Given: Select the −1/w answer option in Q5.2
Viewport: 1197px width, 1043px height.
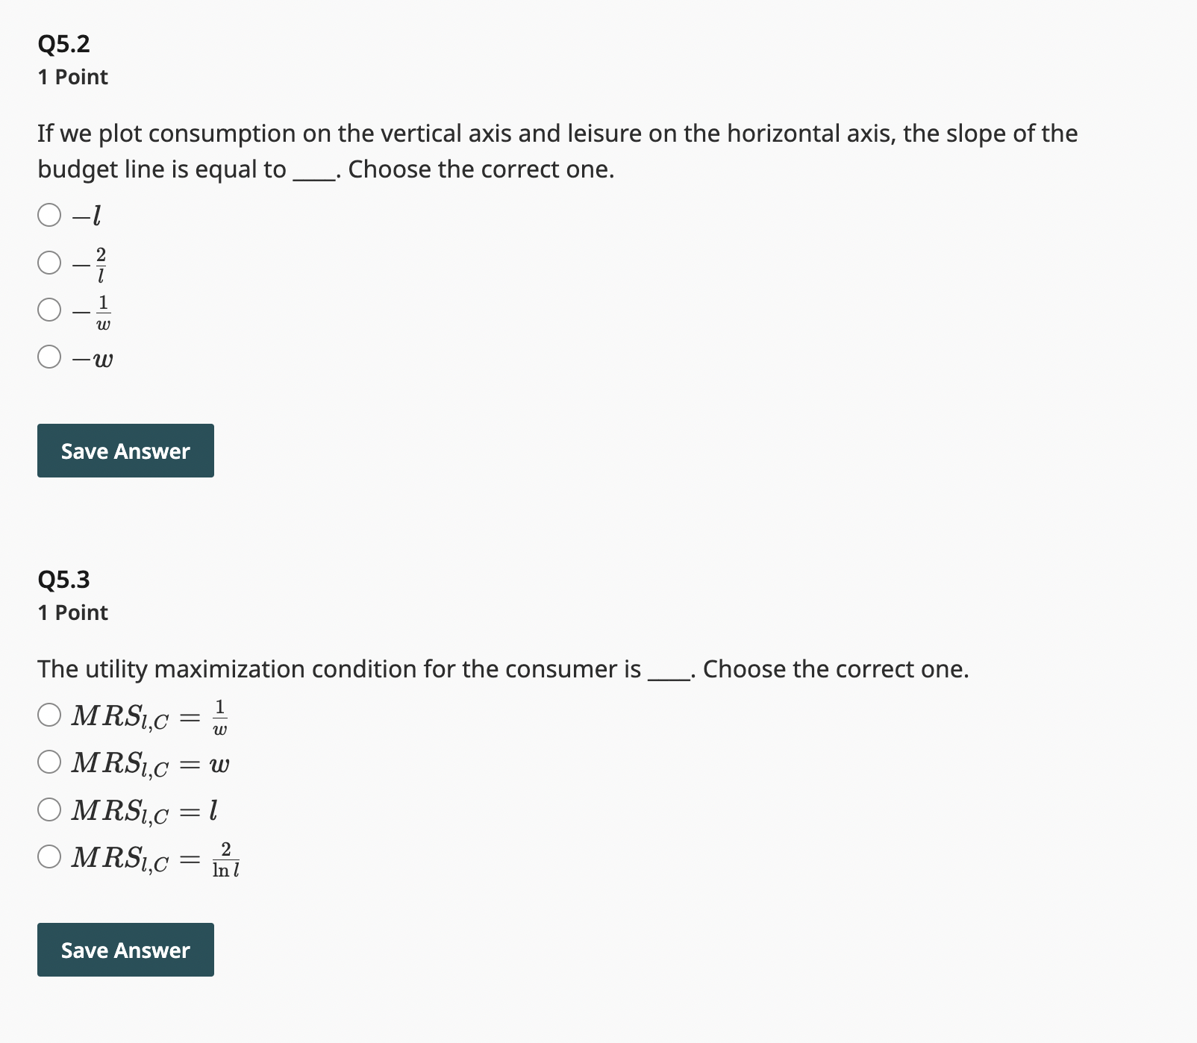Looking at the screenshot, I should pos(49,311).
